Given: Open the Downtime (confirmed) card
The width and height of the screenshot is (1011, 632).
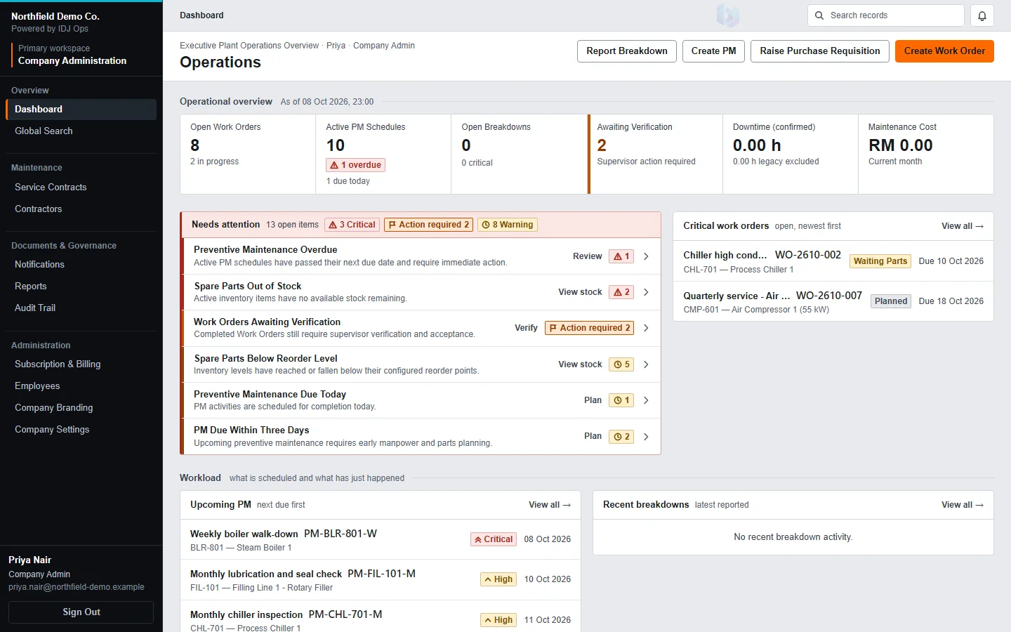Looking at the screenshot, I should tap(791, 154).
